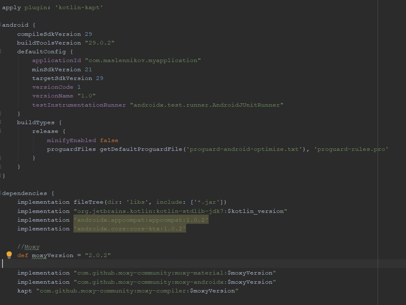The height and width of the screenshot is (305, 406).
Task: Place cursor on the empty line below moxyVersion
Action: pos(203,264)
